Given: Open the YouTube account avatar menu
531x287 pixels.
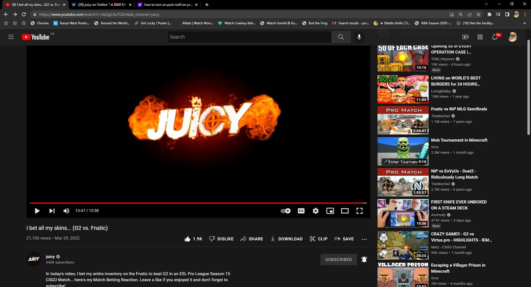Looking at the screenshot, I should [512, 37].
